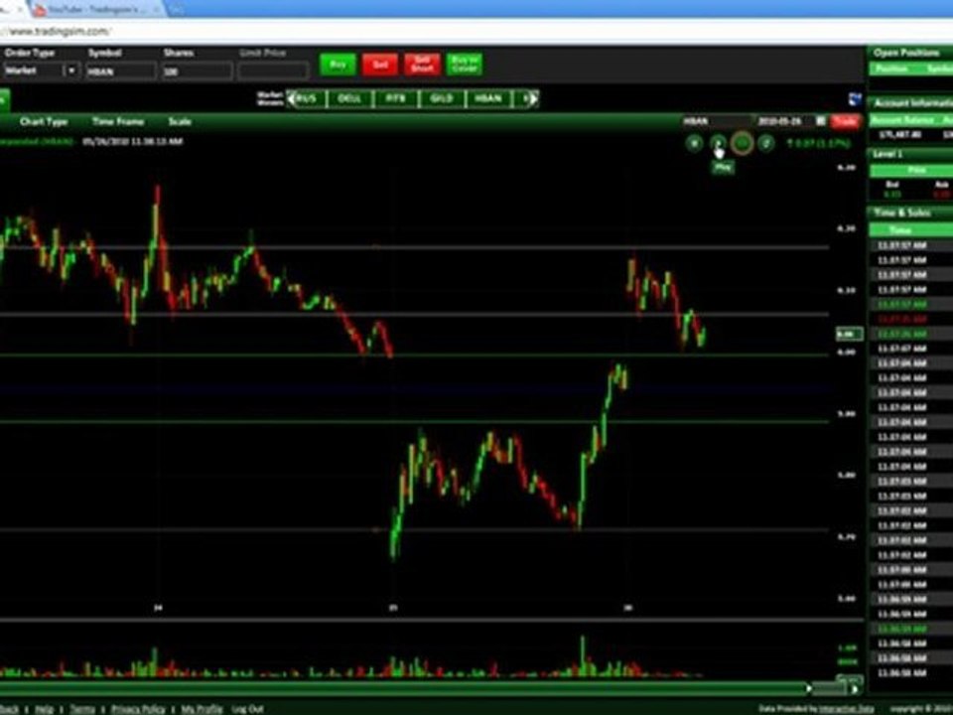Screen dimensions: 953x715
Task: Open the calendar date picker icon
Action: [821, 121]
